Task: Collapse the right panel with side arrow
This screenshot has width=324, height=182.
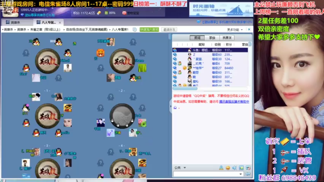Action: pos(171,106)
